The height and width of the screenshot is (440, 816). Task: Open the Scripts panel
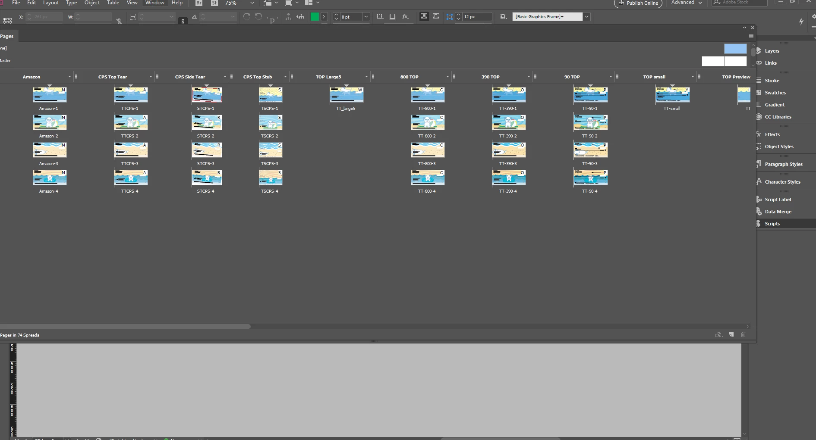click(772, 224)
